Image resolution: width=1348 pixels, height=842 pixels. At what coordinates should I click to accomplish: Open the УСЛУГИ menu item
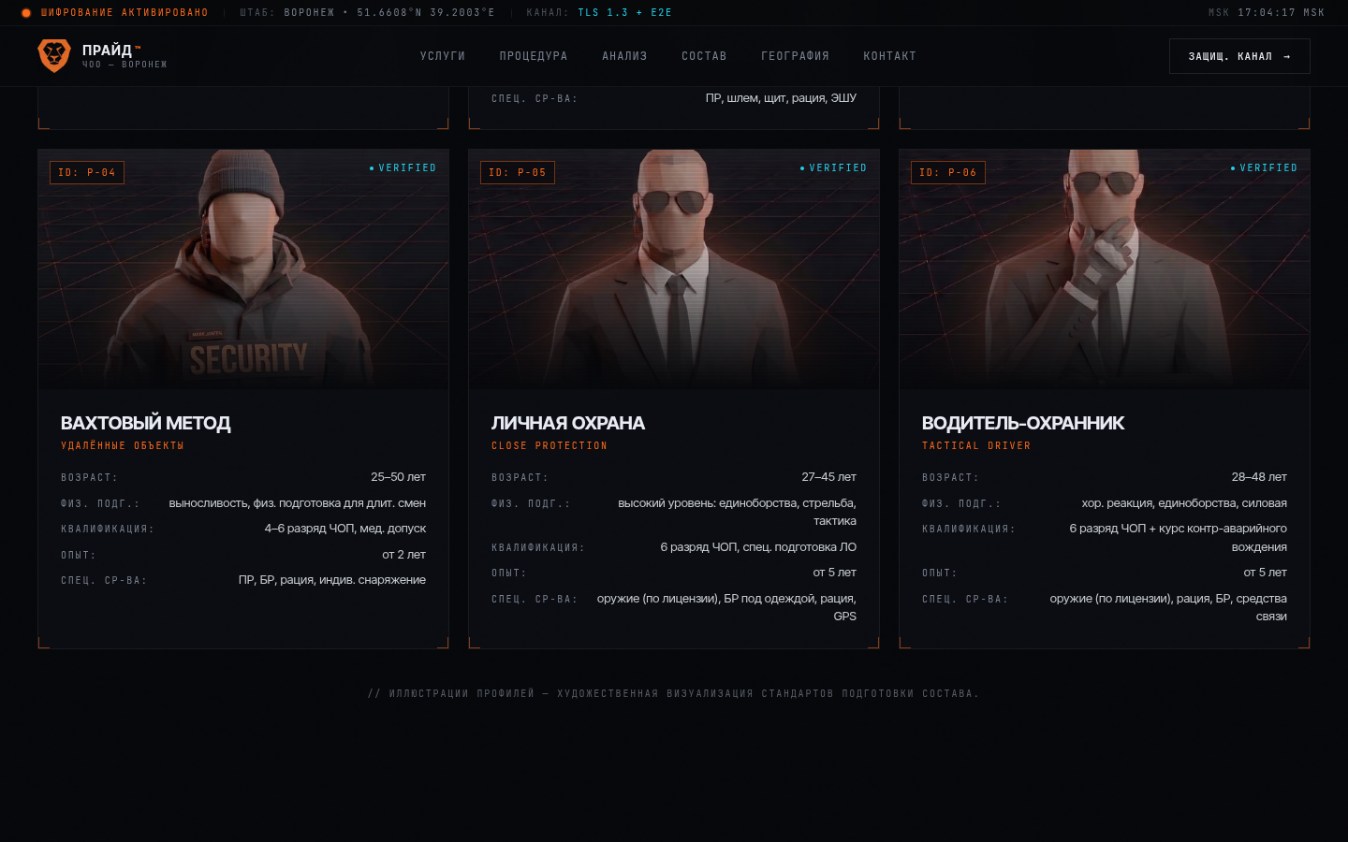443,56
